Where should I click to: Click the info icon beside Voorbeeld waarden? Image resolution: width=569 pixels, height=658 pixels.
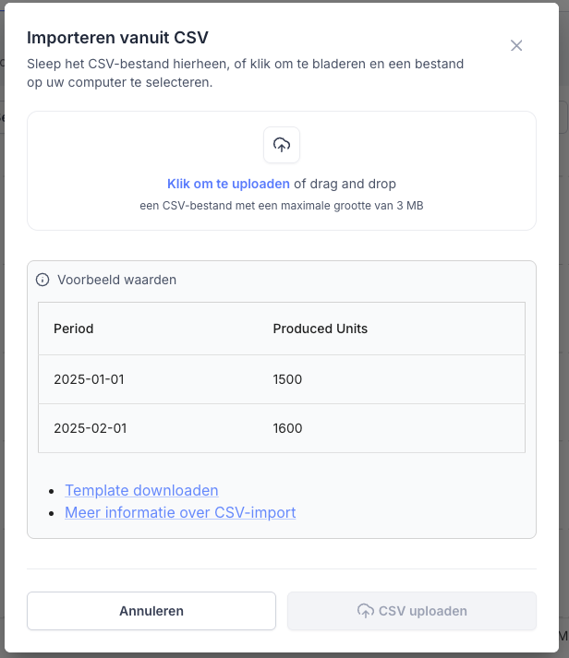tap(42, 280)
